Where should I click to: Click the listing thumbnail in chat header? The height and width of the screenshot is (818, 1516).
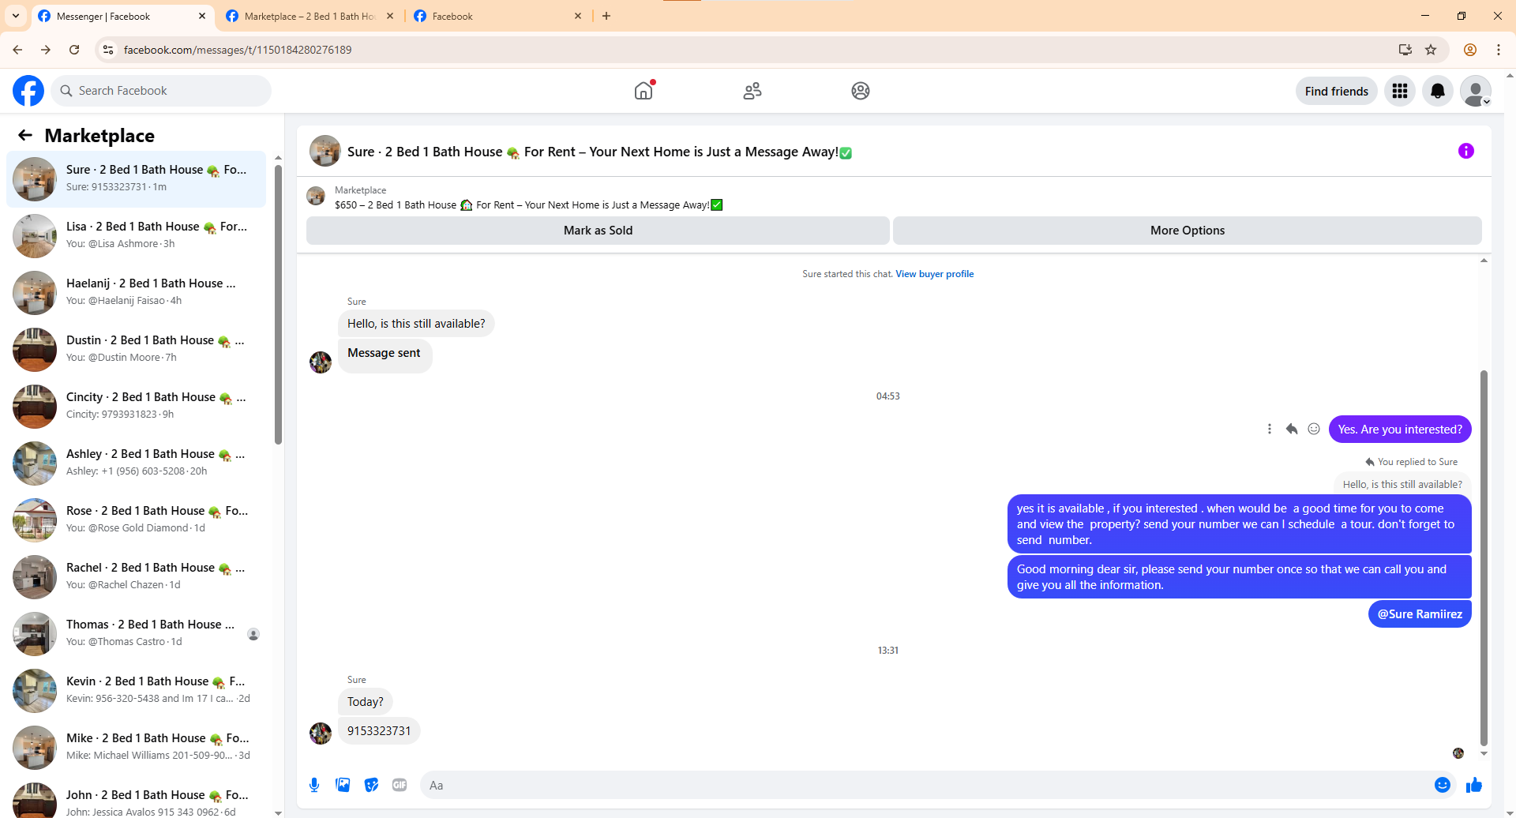tap(316, 196)
